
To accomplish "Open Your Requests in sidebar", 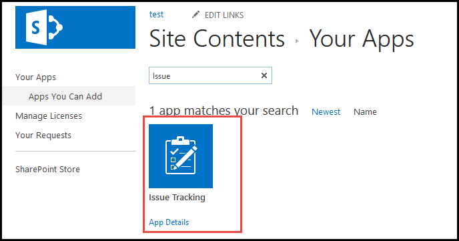I will point(43,136).
